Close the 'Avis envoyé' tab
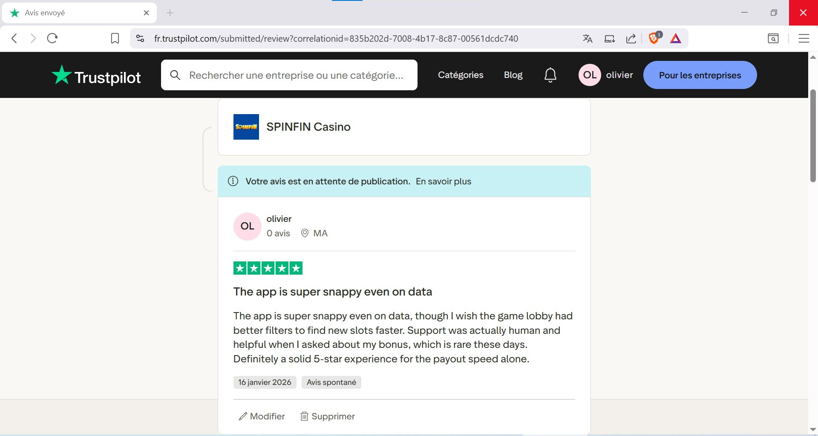This screenshot has height=436, width=818. point(146,13)
